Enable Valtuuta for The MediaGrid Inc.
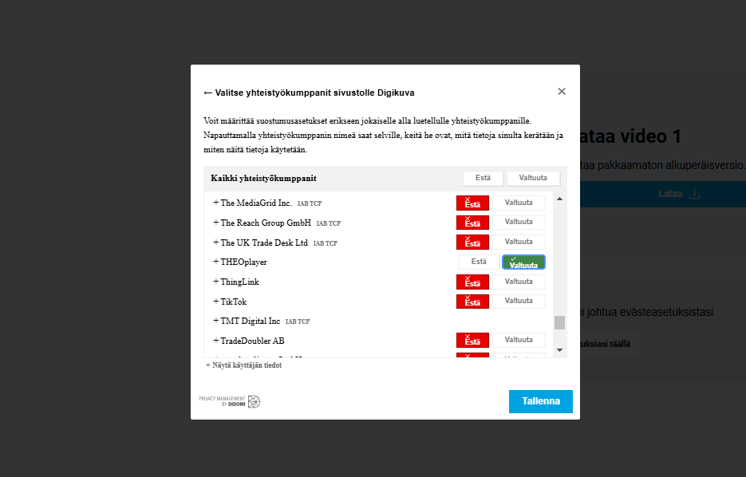Image resolution: width=746 pixels, height=477 pixels. [x=519, y=203]
